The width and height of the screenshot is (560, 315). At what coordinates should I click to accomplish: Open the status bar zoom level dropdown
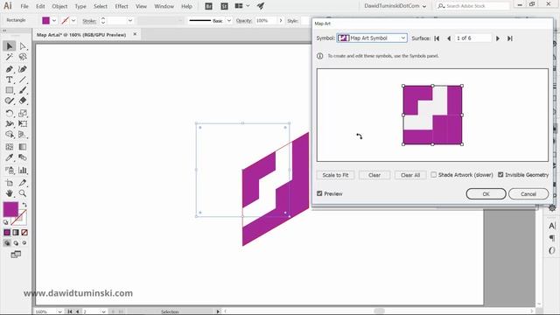59,311
